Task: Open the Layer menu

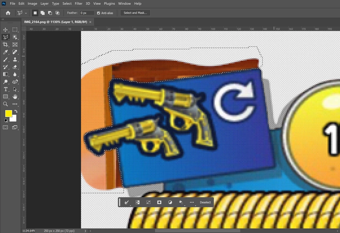Action: coord(44,4)
